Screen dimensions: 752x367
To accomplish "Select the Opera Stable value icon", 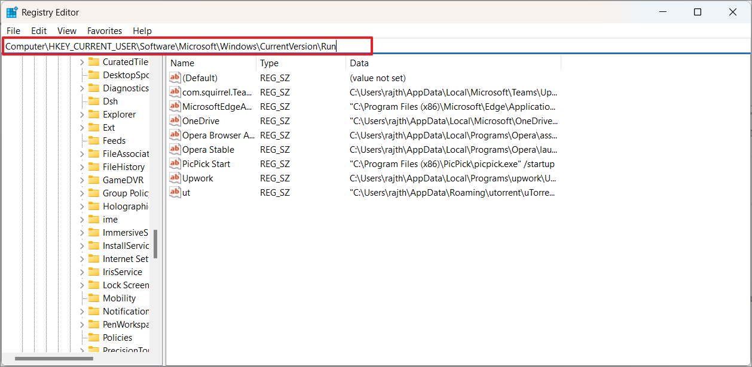I will [175, 149].
